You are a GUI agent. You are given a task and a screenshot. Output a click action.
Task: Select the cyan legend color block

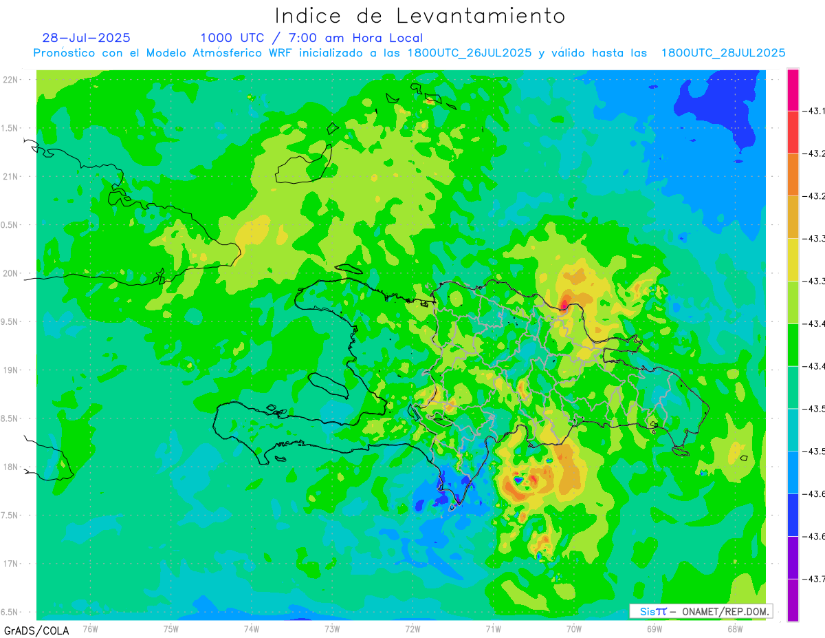pyautogui.click(x=793, y=429)
